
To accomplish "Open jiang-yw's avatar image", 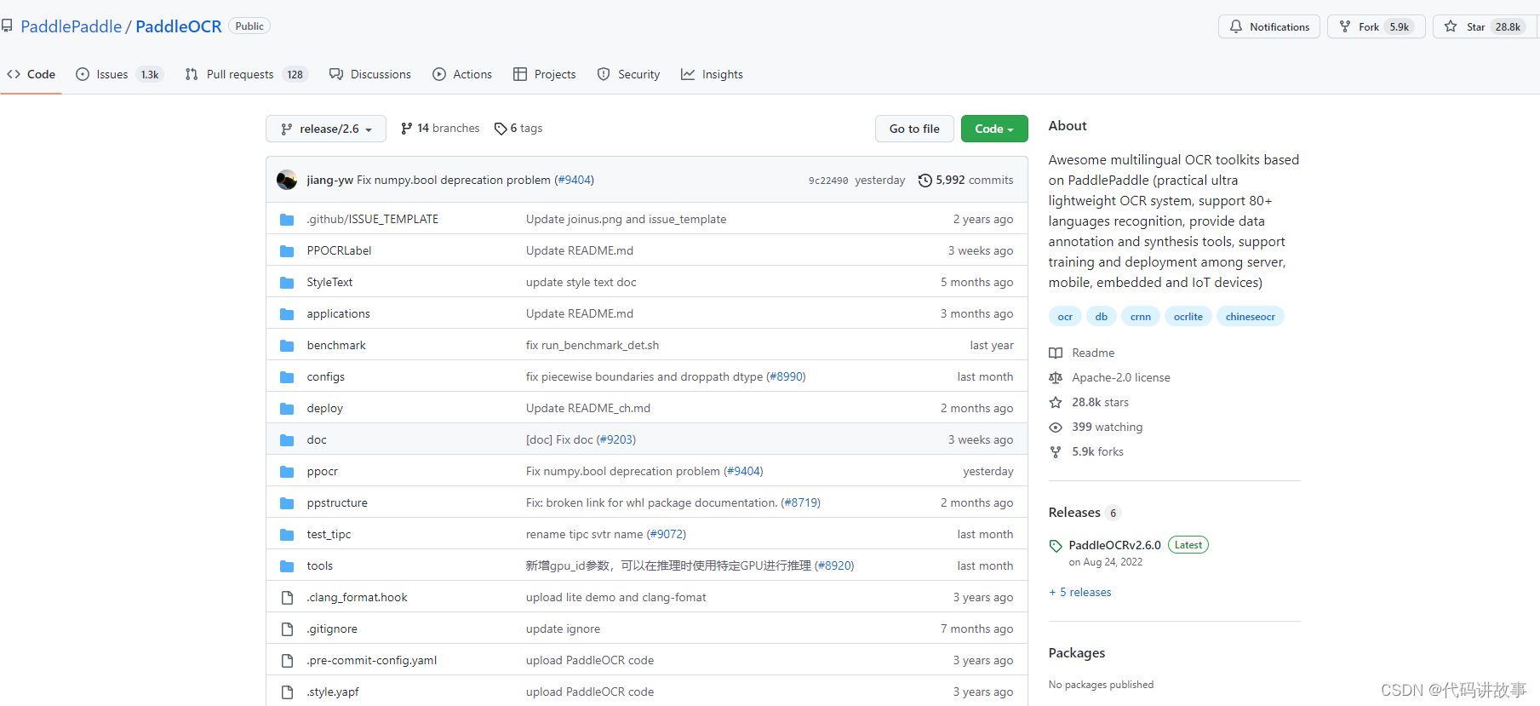I will coord(287,180).
